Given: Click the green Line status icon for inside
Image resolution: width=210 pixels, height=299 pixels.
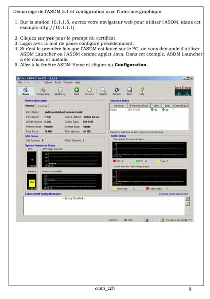Looking at the screenshot, I should point(152,109).
